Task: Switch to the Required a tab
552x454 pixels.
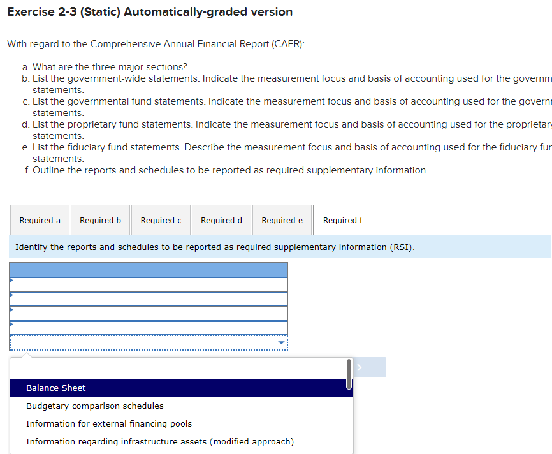Action: [40, 220]
